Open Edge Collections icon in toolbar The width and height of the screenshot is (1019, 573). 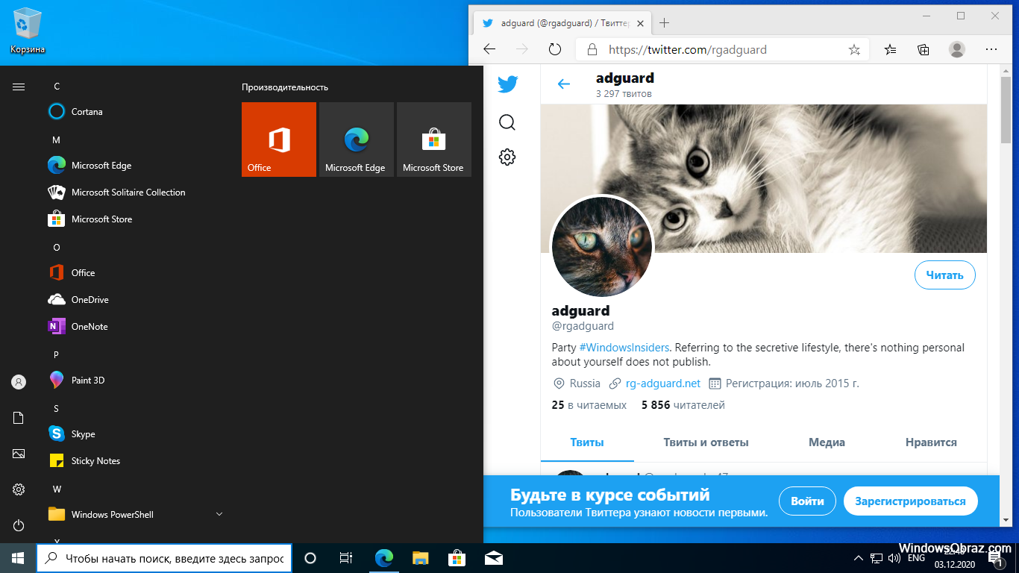coord(924,49)
